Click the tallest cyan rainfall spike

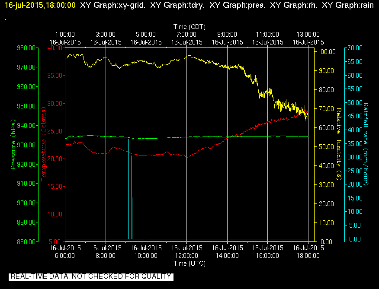(x=128, y=189)
